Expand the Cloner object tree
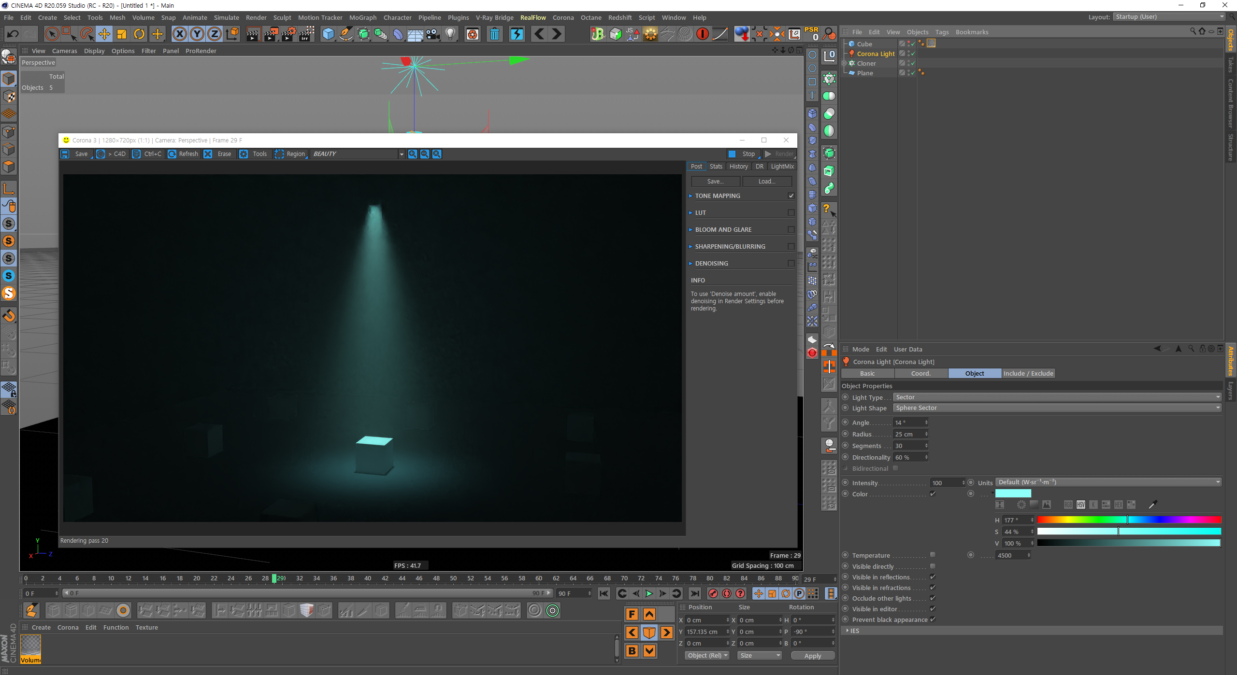Image resolution: width=1237 pixels, height=675 pixels. tap(844, 63)
